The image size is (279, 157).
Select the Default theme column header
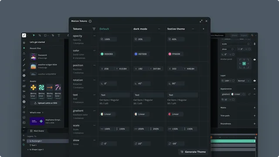tap(104, 29)
